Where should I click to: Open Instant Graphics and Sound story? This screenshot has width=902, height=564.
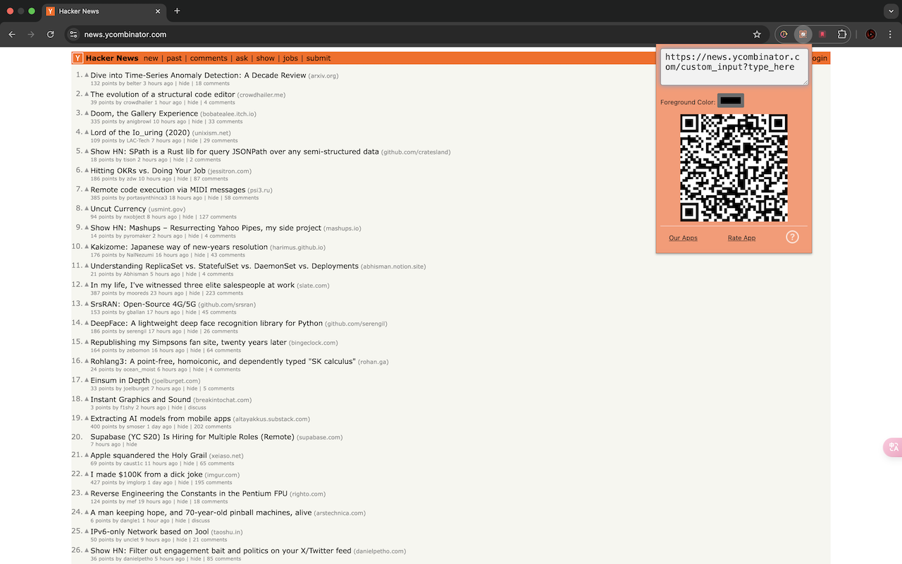click(x=140, y=399)
